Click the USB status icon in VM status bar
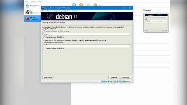Image resolution: width=187 pixels, height=105 pixels. (111, 81)
